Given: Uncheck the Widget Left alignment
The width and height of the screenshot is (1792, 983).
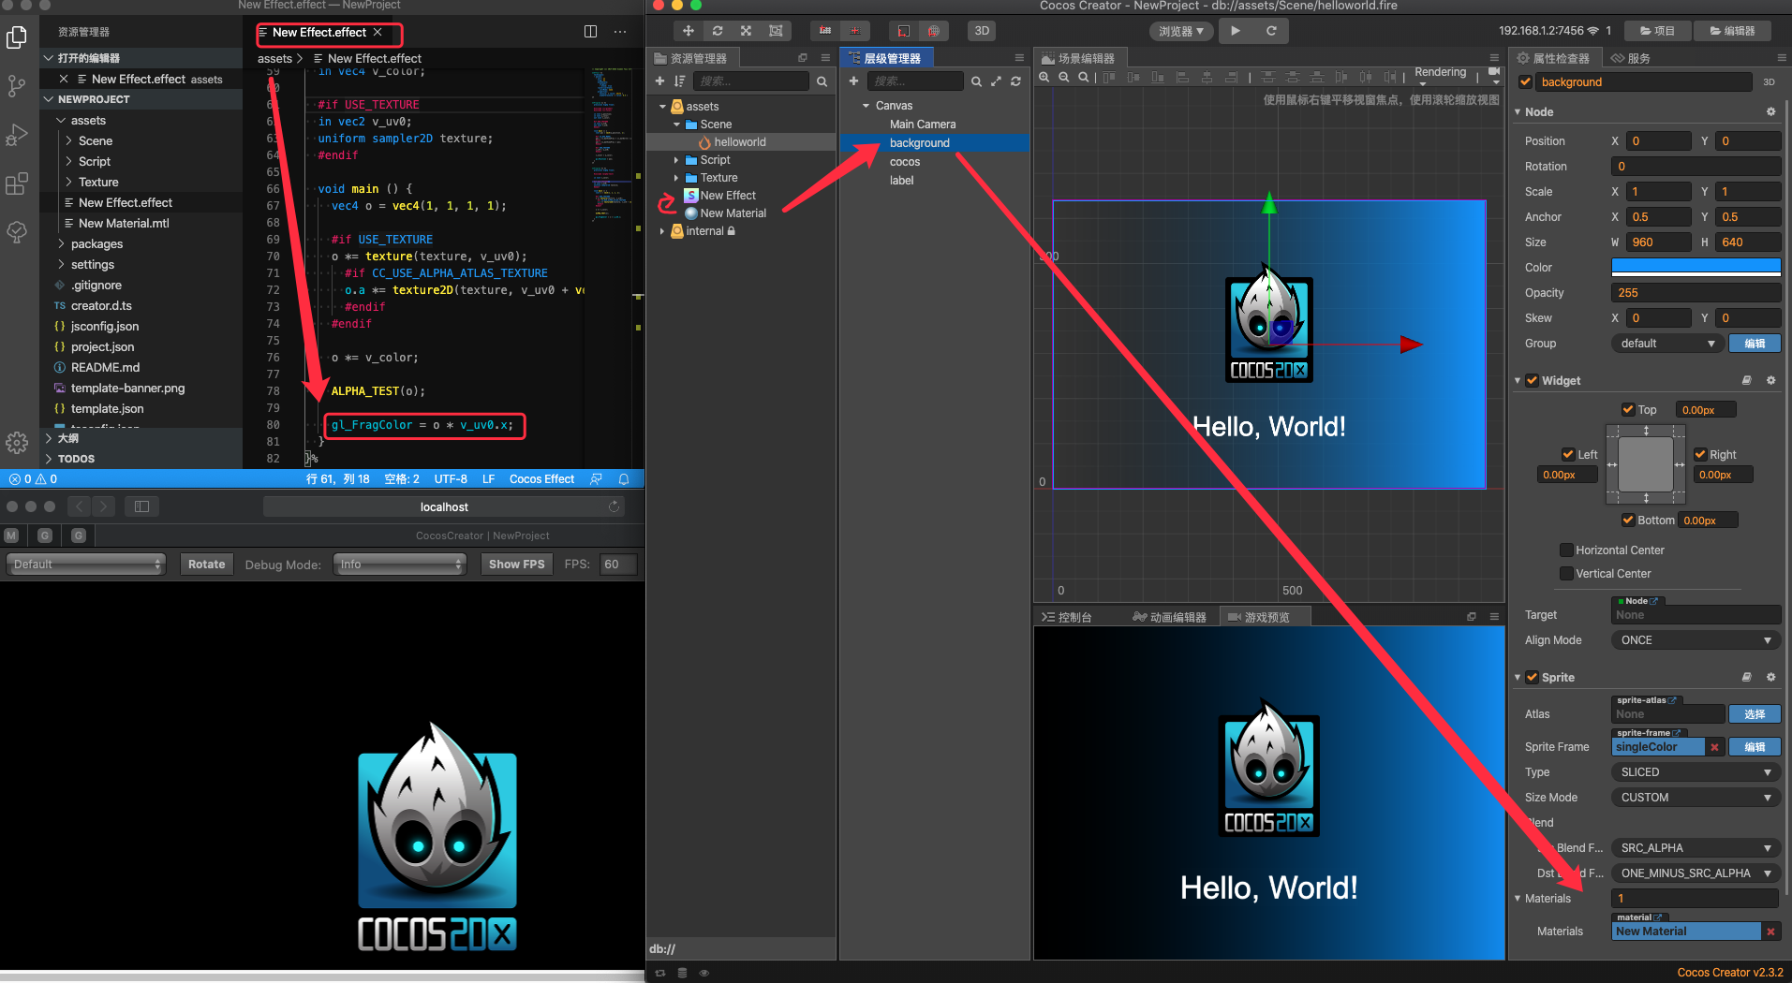Looking at the screenshot, I should 1568,455.
